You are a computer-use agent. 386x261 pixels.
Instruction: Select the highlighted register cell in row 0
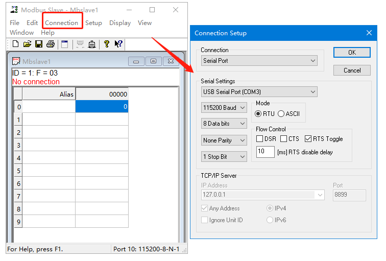102,107
